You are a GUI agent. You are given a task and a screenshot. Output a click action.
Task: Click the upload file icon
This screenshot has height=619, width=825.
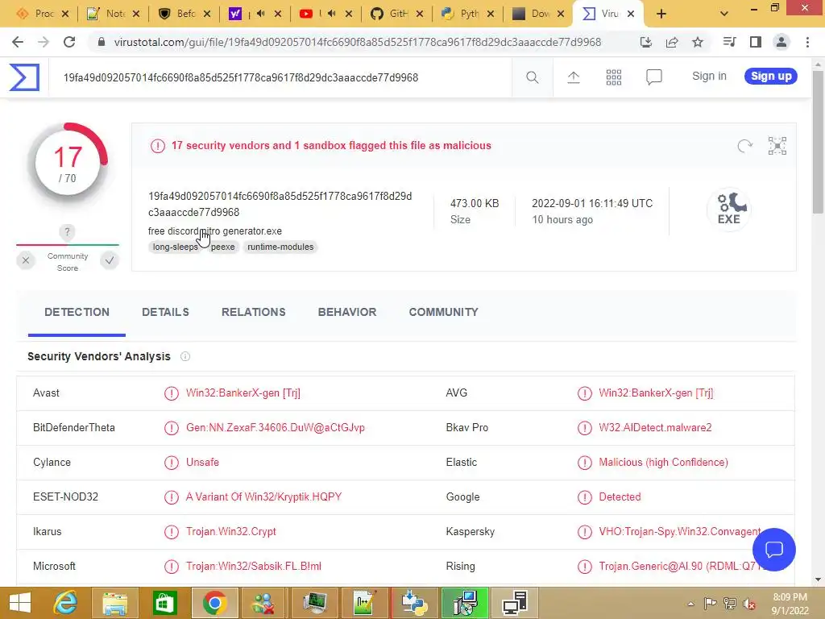point(574,77)
